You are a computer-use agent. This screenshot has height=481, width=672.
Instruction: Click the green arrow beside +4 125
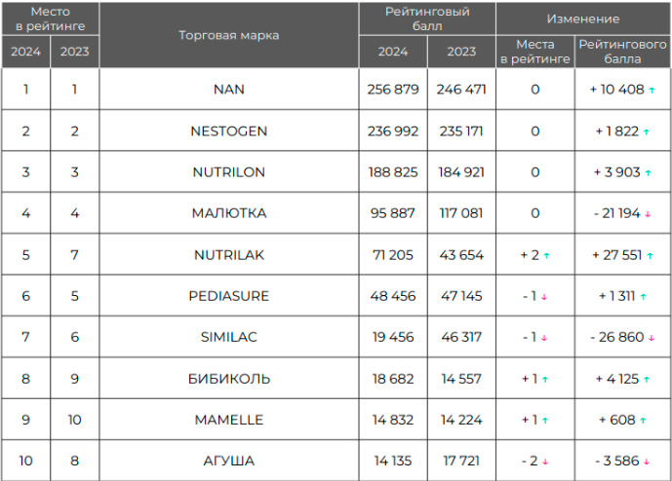click(x=647, y=379)
